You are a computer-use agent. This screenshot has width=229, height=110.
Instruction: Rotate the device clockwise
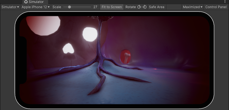coord(144,7)
